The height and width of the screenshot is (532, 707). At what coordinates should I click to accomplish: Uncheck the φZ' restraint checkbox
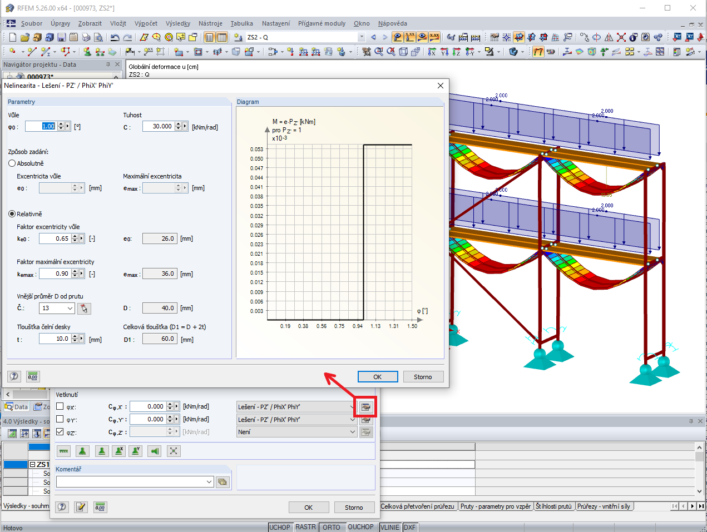pyautogui.click(x=60, y=432)
